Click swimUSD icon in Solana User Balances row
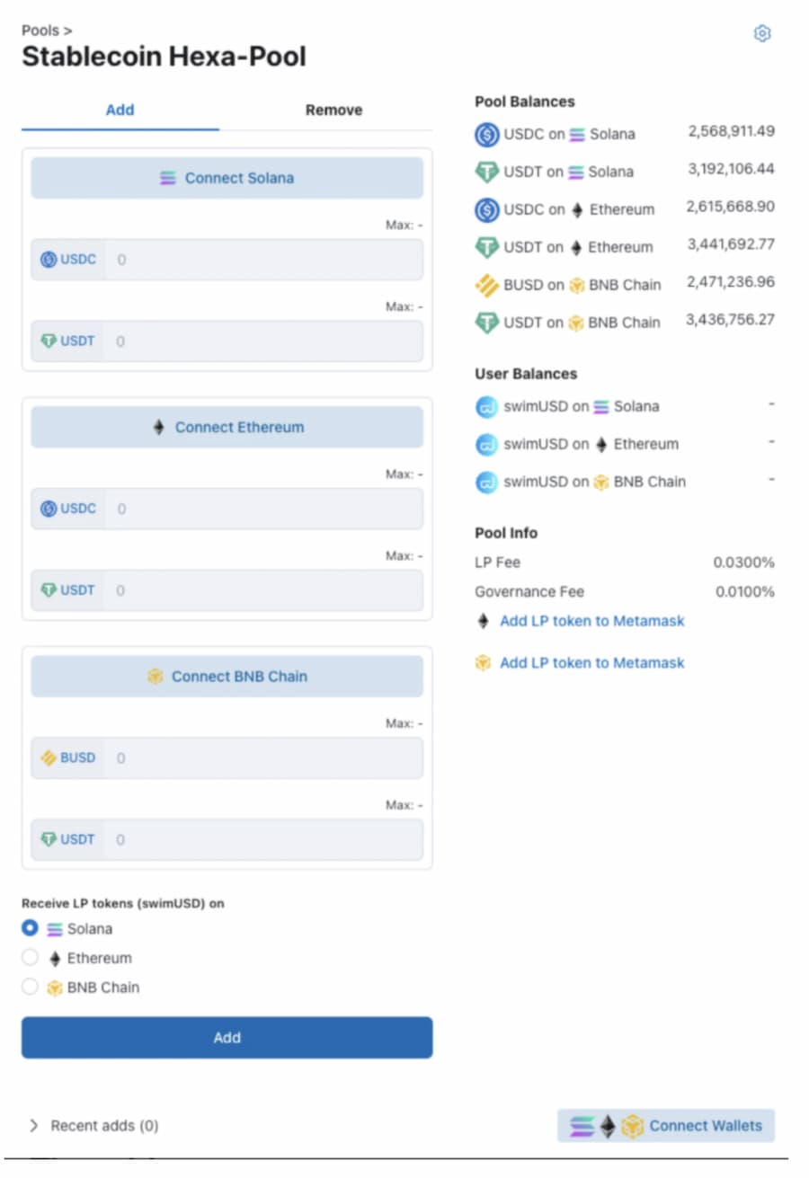Viewport: 809px width, 1178px height. (x=486, y=407)
